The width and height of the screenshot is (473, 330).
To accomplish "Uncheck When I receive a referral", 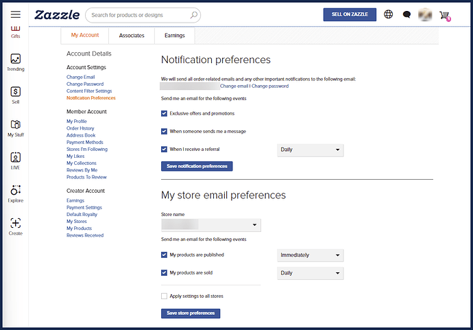I will 164,149.
